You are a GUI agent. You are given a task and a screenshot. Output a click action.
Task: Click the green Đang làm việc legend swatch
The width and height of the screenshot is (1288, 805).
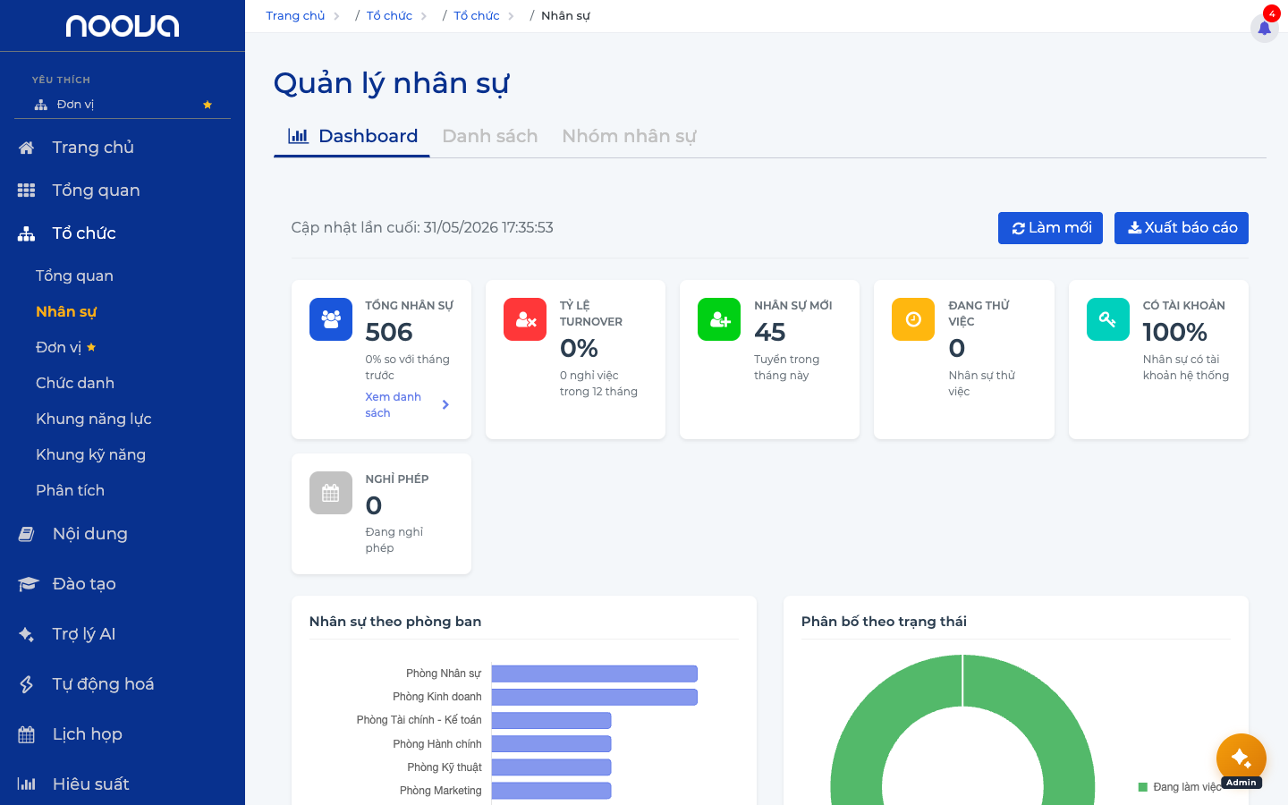coord(1142,787)
